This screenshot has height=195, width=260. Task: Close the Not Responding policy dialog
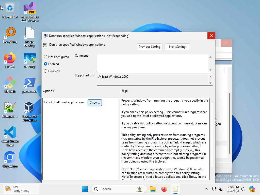pos(211,36)
